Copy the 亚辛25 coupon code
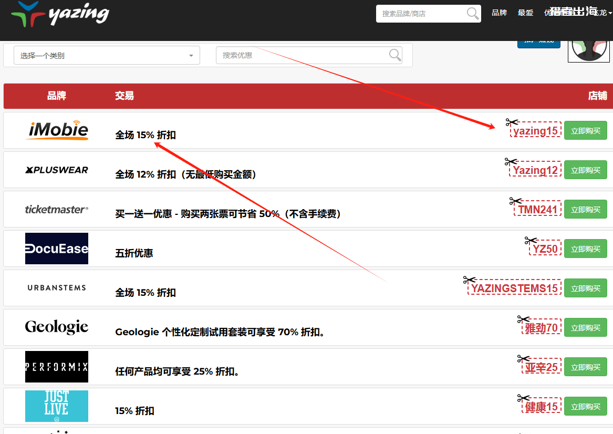This screenshot has width=613, height=434. 542,367
